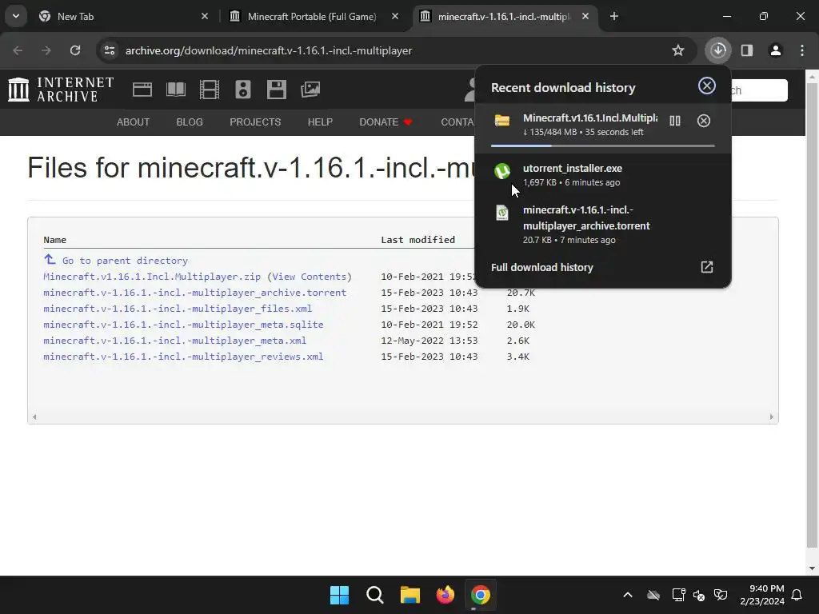Screen dimensions: 819x614
Task: Open File Explorer from taskbar
Action: [410, 595]
